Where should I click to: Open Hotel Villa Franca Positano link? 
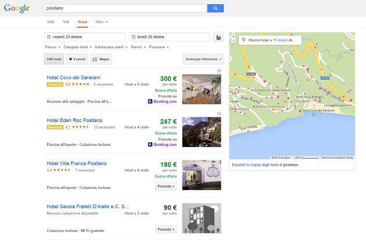point(77,163)
